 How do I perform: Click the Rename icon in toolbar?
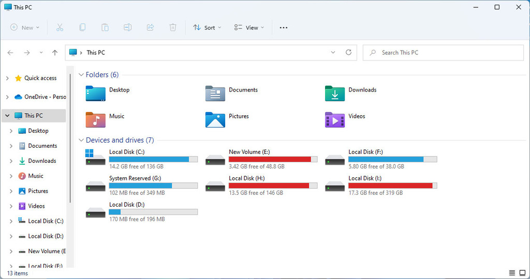[x=127, y=27]
